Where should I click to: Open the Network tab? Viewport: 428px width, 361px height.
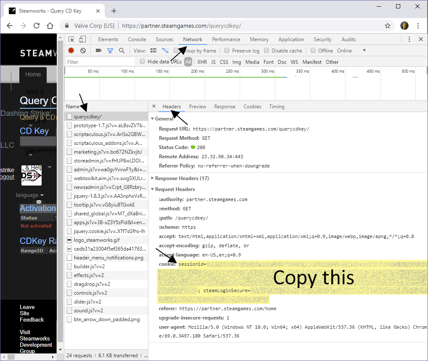click(x=193, y=39)
